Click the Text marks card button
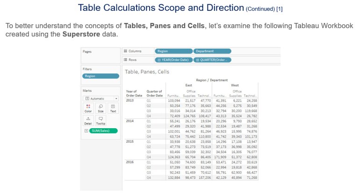 tap(113, 108)
